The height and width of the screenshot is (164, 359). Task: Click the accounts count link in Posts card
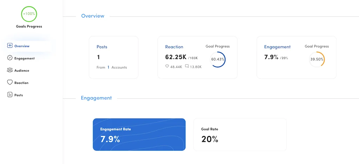coord(108,67)
